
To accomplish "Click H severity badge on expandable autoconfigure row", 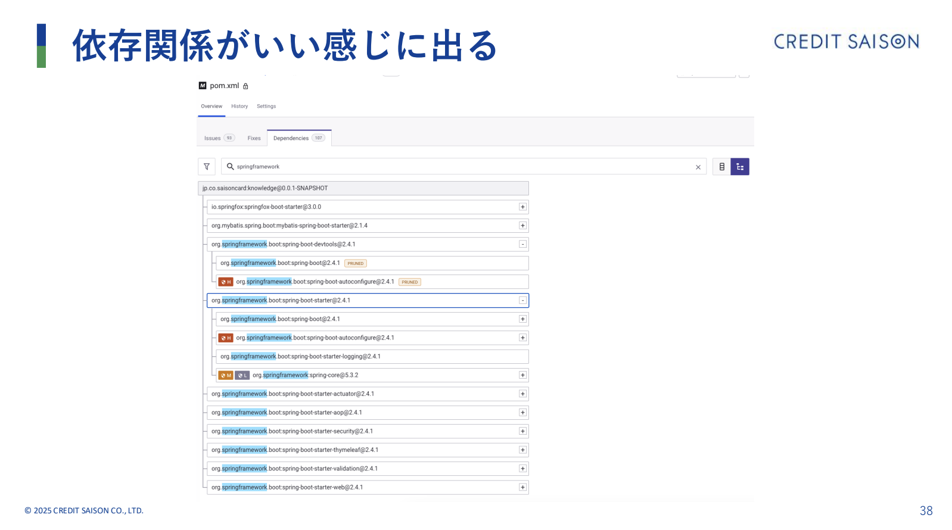I will [226, 338].
